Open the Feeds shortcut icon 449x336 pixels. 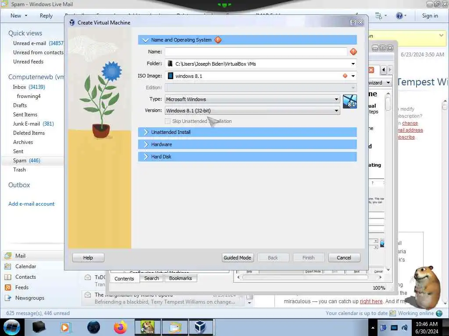(8, 287)
